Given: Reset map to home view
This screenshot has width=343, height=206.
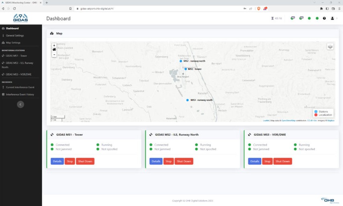Looking at the screenshot, I should coord(54,50).
